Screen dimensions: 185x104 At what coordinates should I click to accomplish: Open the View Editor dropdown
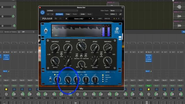tap(114, 14)
